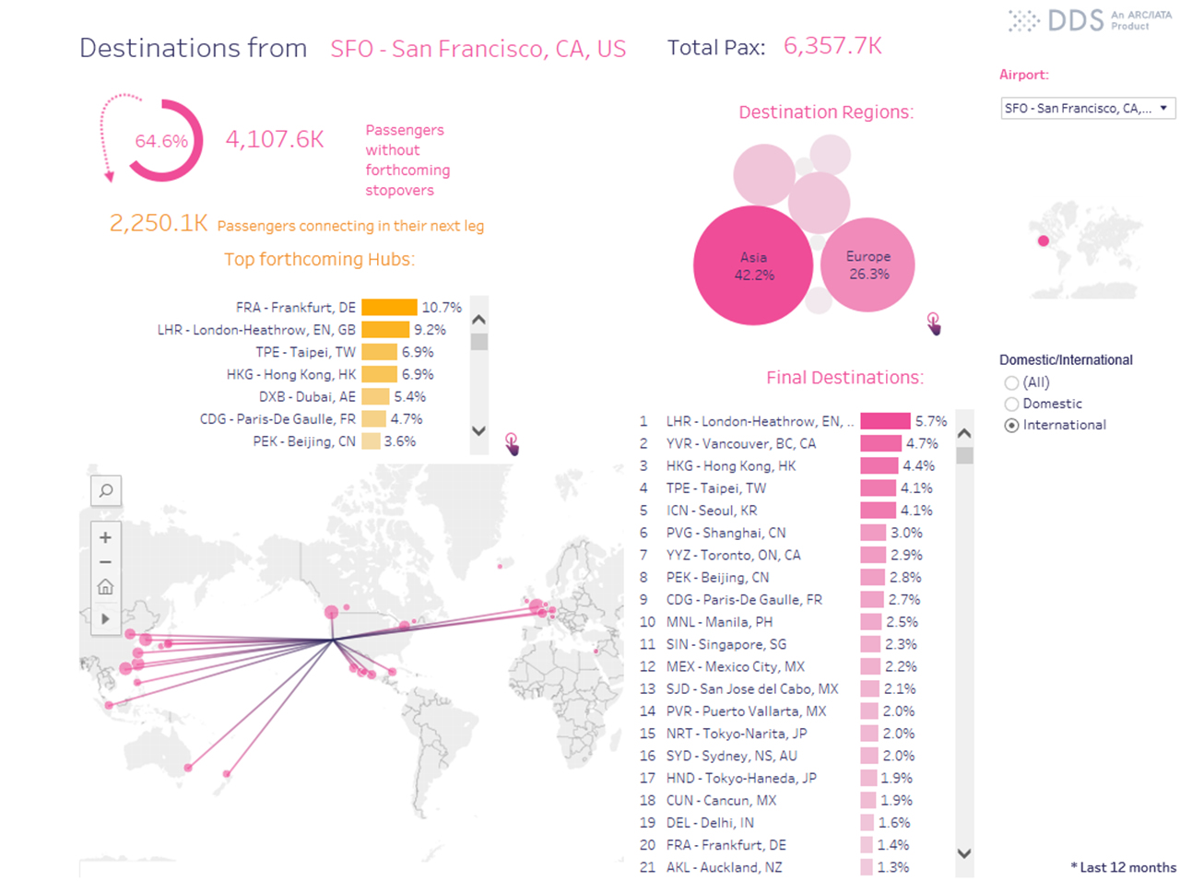Zoom out on the map using minus icon

point(105,561)
